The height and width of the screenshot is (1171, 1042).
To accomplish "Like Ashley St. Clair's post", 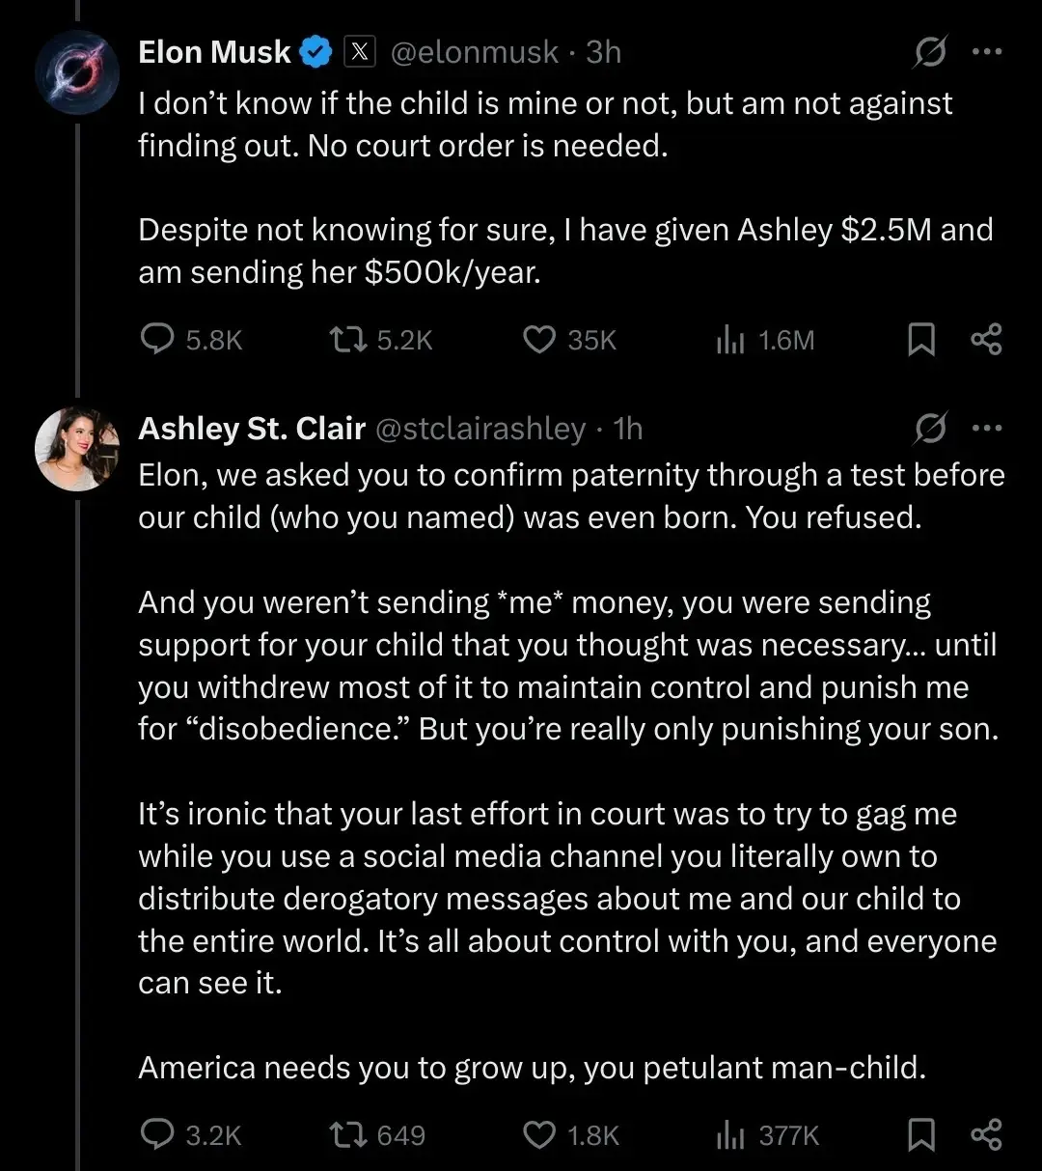I will [538, 1135].
